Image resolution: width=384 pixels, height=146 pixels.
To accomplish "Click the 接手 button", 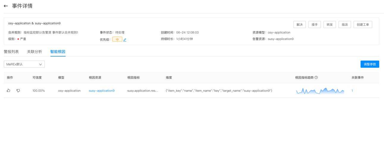I will [314, 25].
